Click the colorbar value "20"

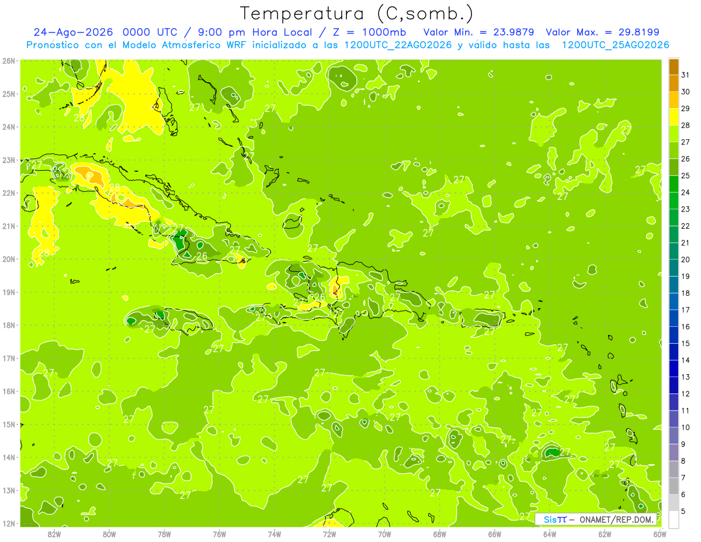[685, 260]
